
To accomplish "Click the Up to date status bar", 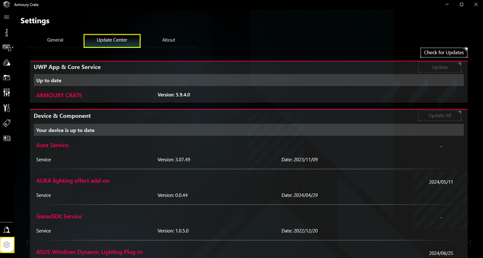I will (x=249, y=80).
